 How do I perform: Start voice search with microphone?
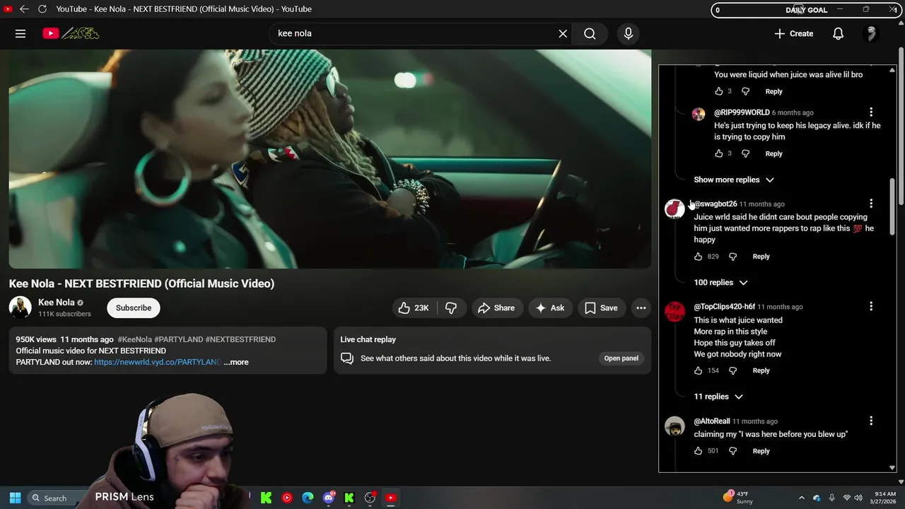tap(628, 33)
